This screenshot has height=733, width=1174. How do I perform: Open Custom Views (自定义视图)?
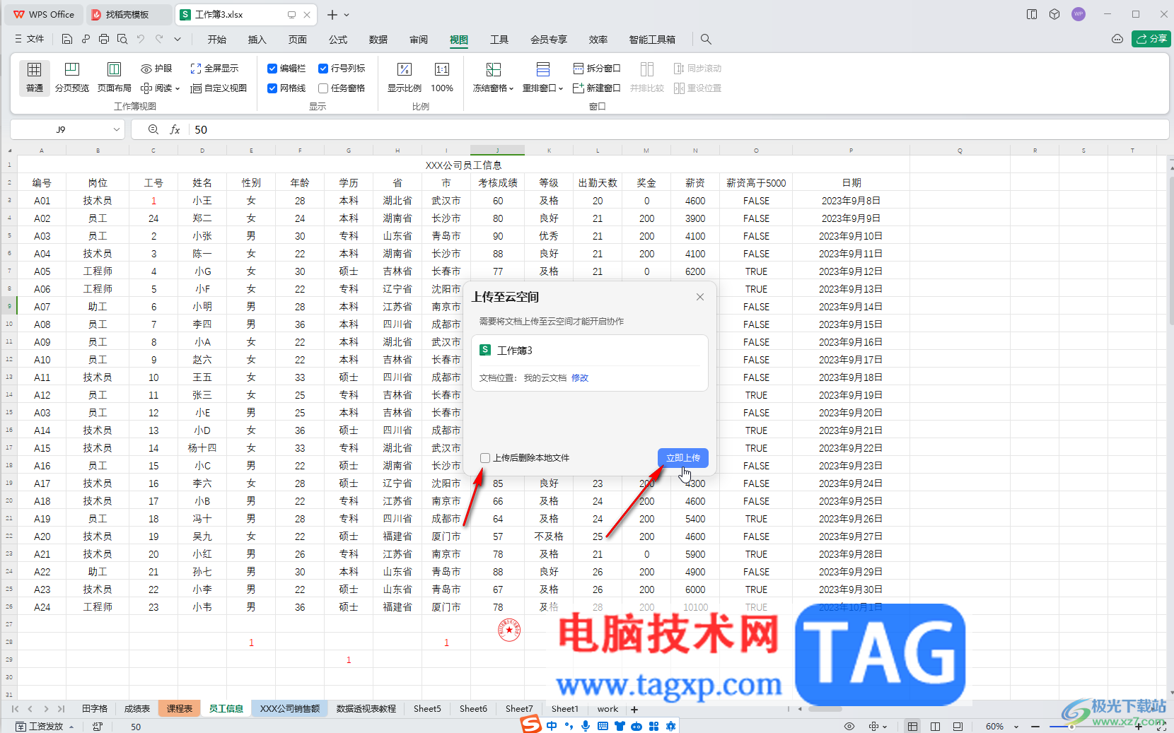[219, 88]
